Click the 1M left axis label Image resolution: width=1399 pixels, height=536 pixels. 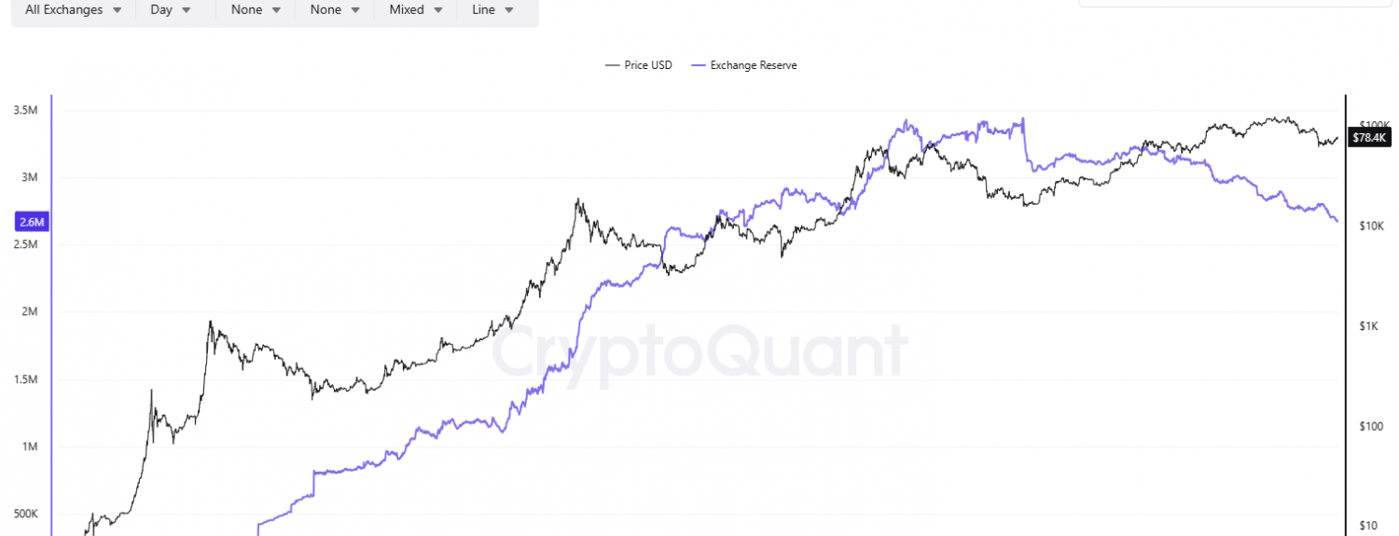(x=31, y=447)
